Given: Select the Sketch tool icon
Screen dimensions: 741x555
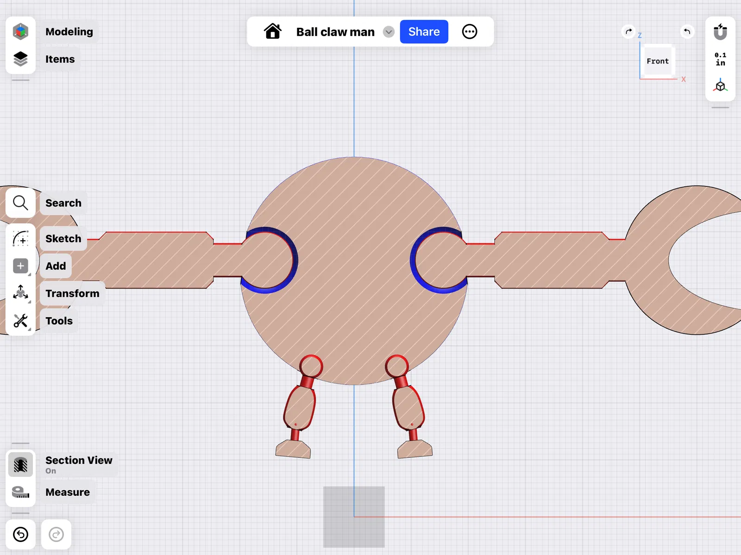Looking at the screenshot, I should pyautogui.click(x=20, y=238).
